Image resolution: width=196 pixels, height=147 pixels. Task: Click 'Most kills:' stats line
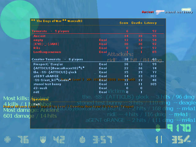coord(26,98)
